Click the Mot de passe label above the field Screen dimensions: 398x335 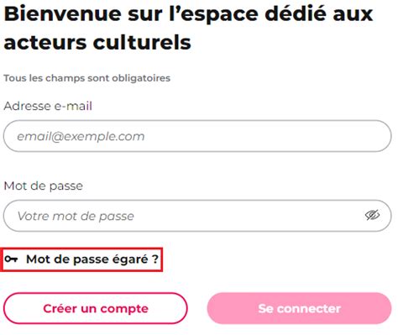coord(44,186)
